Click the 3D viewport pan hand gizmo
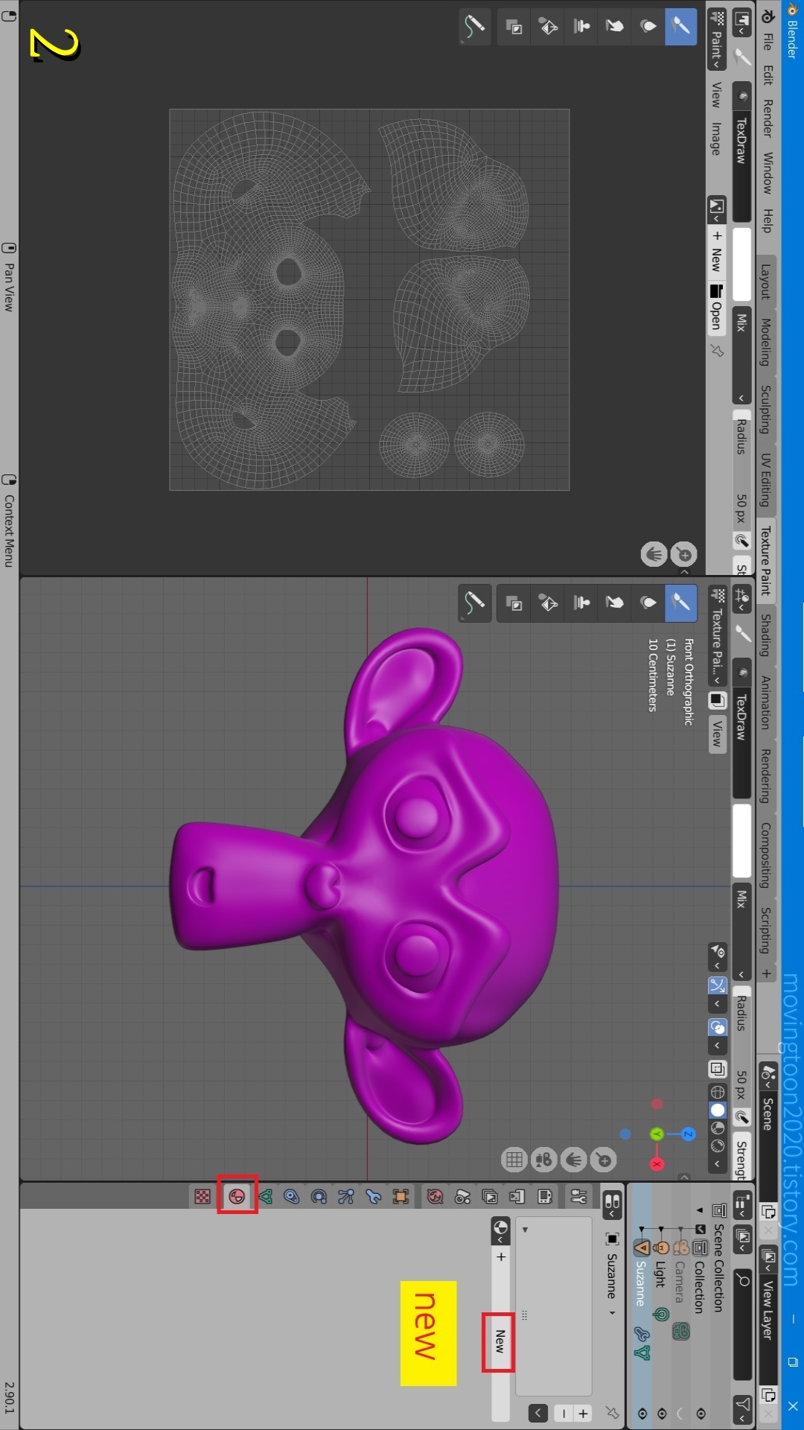This screenshot has width=804, height=1430. (x=573, y=1160)
